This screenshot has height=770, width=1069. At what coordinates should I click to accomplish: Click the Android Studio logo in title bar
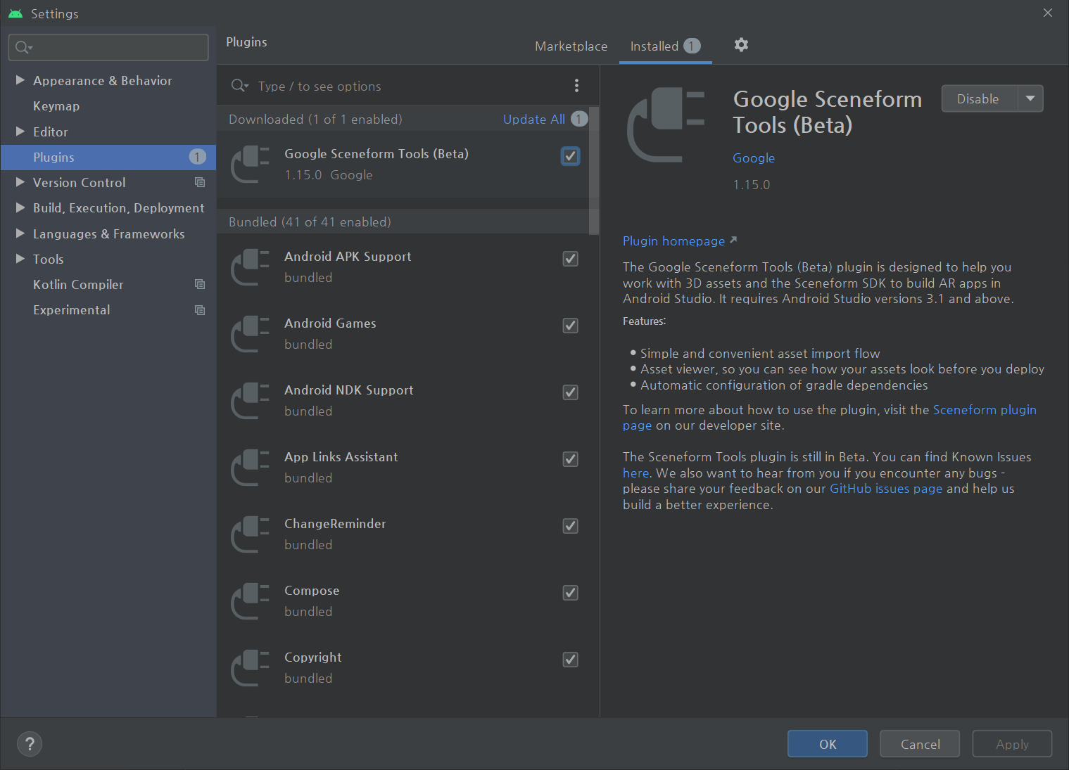[15, 13]
